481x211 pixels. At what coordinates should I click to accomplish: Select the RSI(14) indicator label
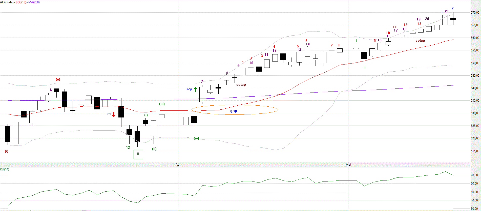tap(5, 169)
